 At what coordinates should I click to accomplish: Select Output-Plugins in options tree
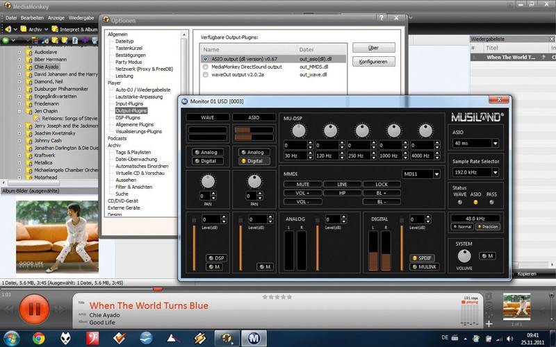click(131, 111)
